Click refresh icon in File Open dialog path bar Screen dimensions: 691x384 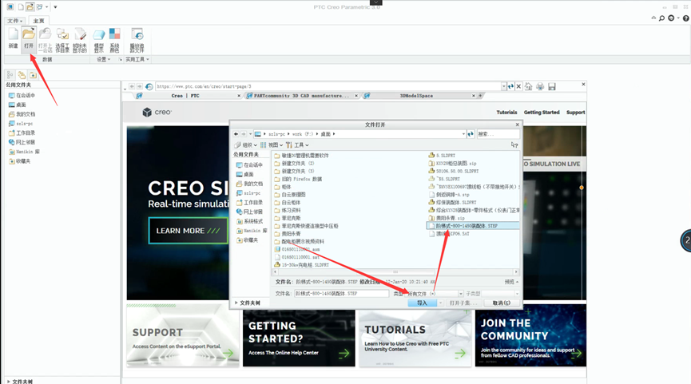click(x=471, y=134)
